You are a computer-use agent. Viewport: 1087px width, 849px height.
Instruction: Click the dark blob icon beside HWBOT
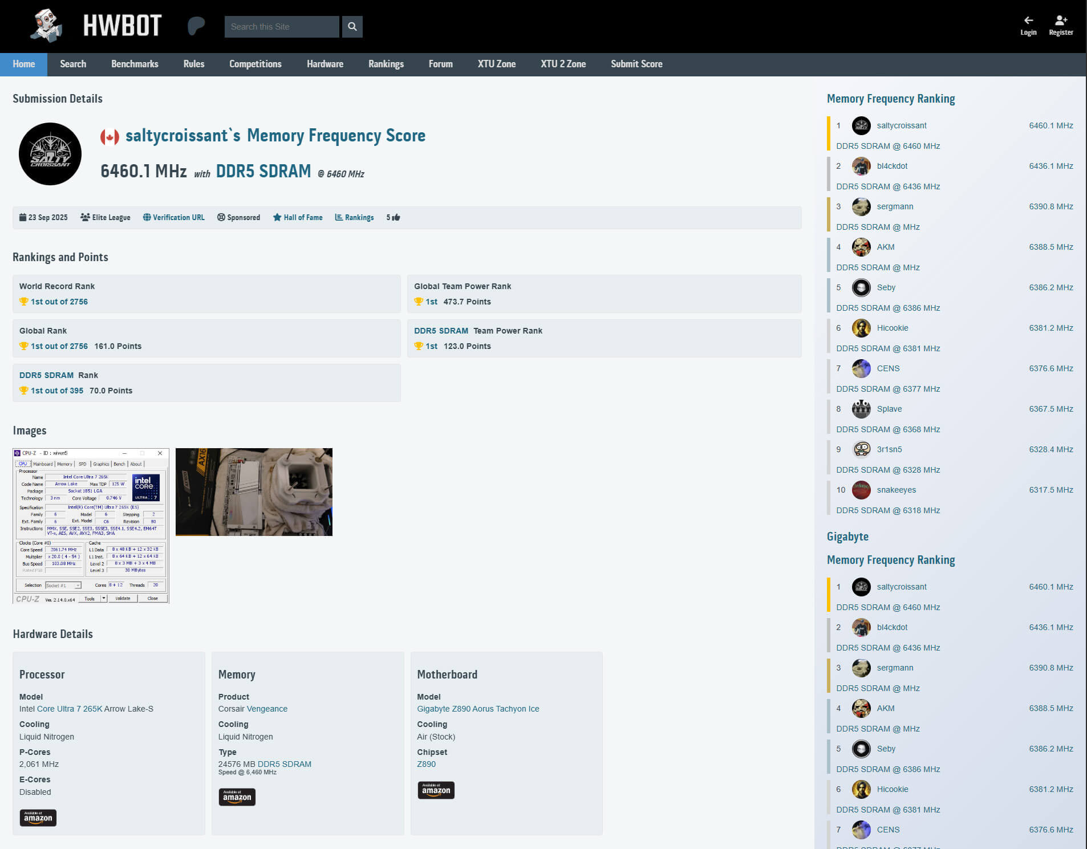click(x=196, y=26)
